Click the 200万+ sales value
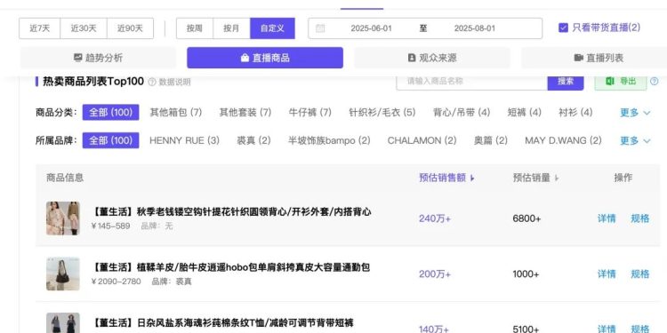667x333 pixels. [435, 274]
